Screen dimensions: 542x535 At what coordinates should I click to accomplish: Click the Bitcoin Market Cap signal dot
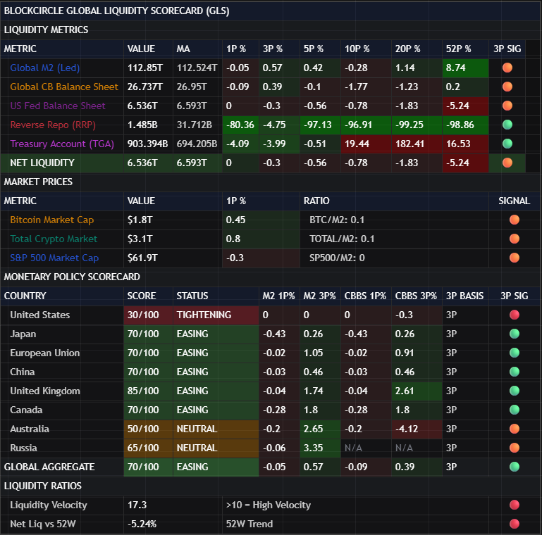click(514, 220)
